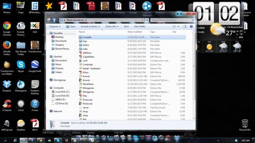Viewport: 255px width, 143px height.
Task: Open the Dropbox desktop icon
Action: click(7, 86)
